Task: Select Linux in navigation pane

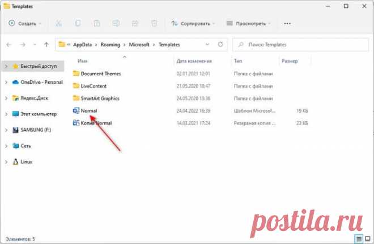Action: [26, 162]
